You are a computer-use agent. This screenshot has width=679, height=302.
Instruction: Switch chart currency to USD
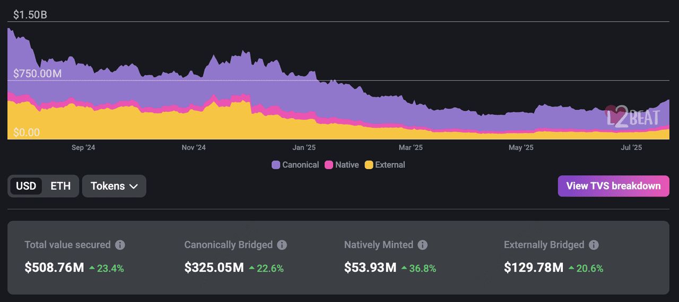[x=26, y=186]
